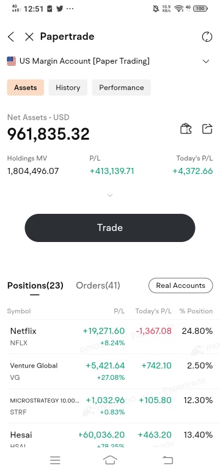Screen dimensions: 220x473
Task: Select the Assets tab
Action: pyautogui.click(x=26, y=88)
